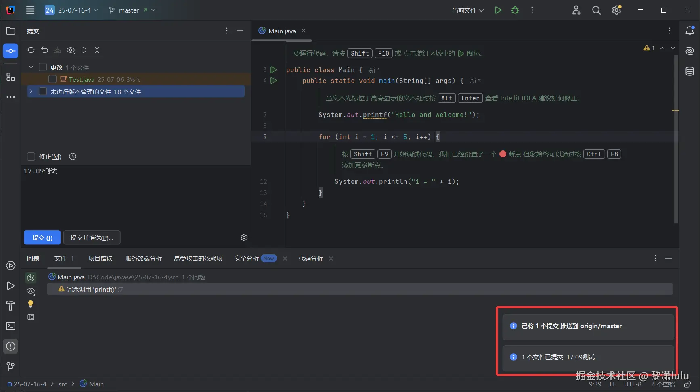Open the main hamburger menu
Viewport: 700px width, 392px height.
pyautogui.click(x=30, y=10)
